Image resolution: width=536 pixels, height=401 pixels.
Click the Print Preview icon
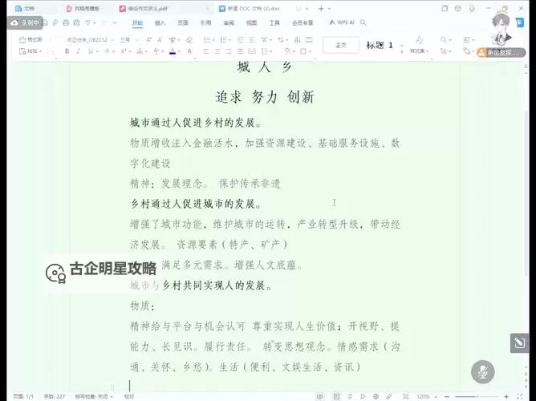(x=76, y=22)
